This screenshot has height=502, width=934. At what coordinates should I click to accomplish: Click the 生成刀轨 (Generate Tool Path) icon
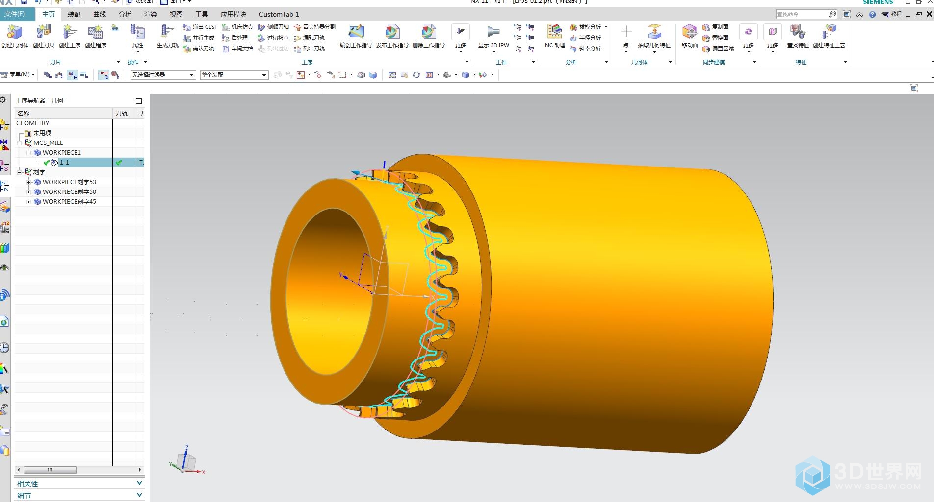(167, 32)
